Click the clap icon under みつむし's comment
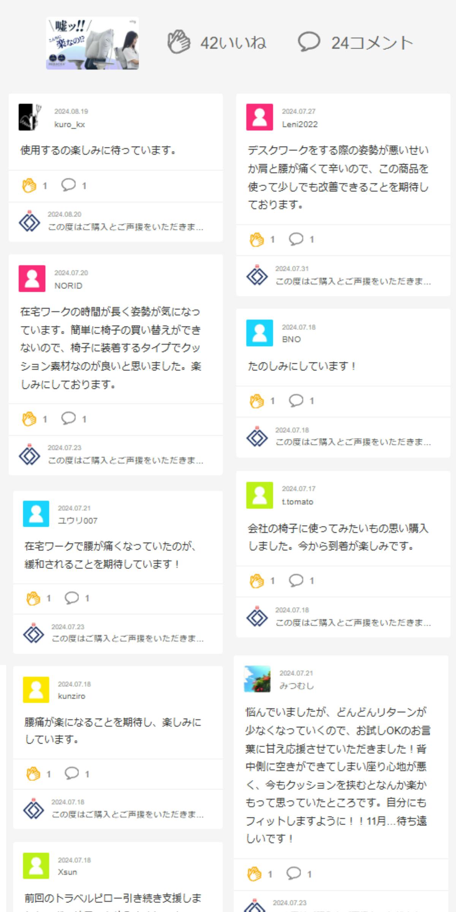456x912 pixels. [x=254, y=874]
